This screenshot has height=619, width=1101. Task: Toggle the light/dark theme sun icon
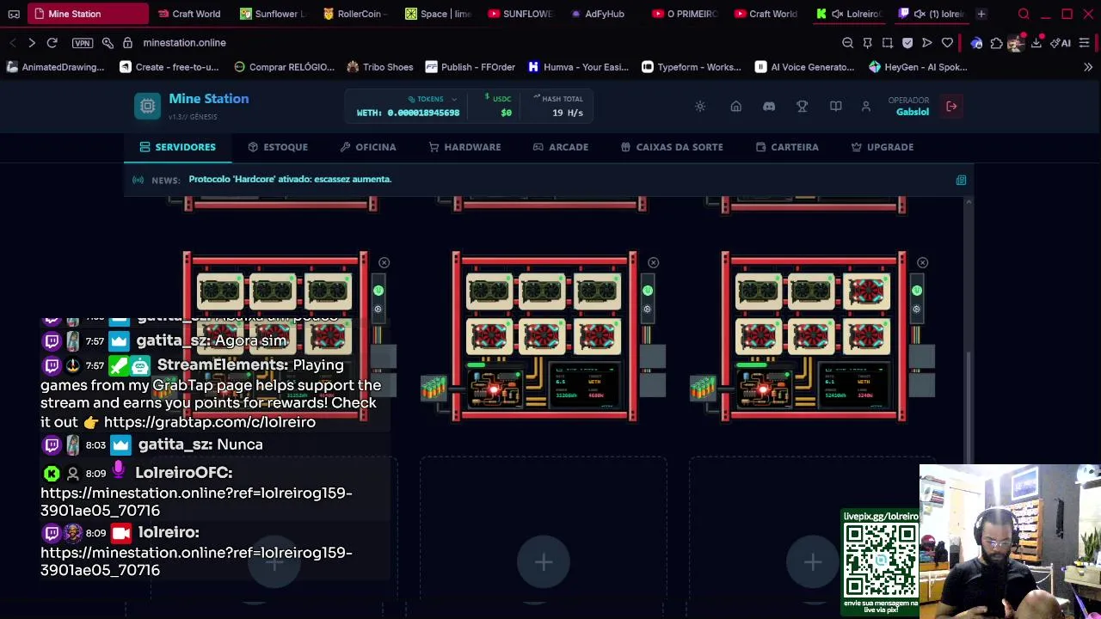tap(700, 107)
